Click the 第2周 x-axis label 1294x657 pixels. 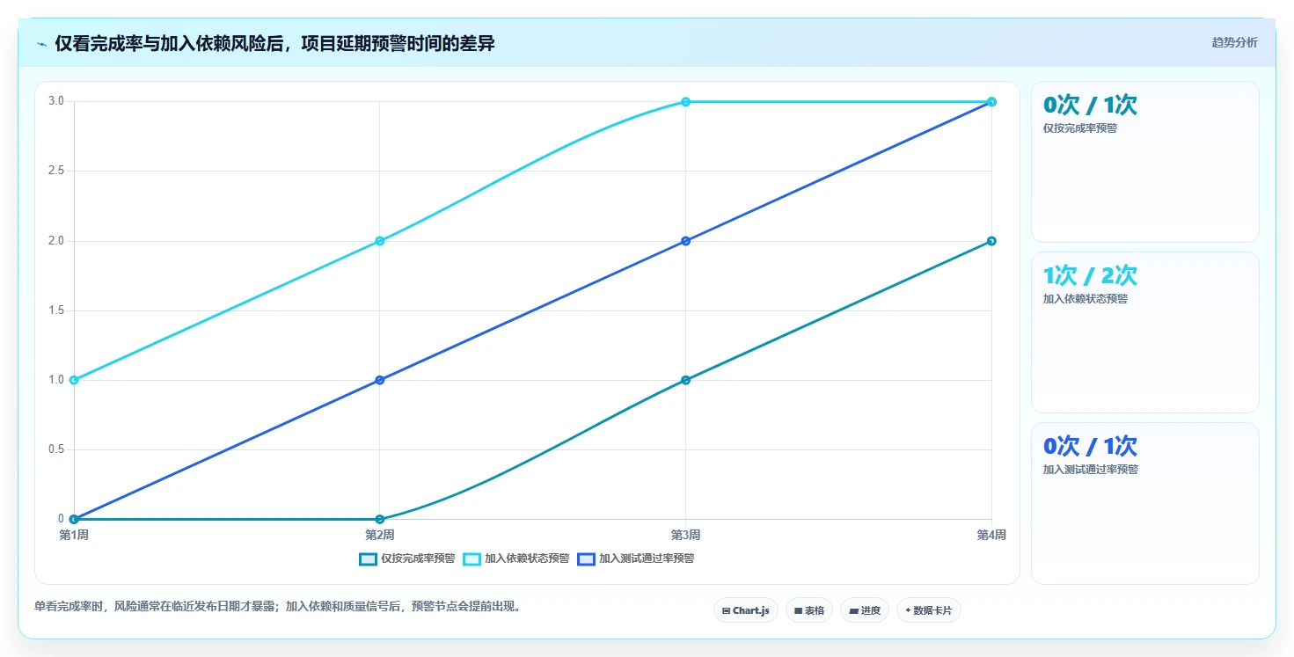tap(380, 535)
